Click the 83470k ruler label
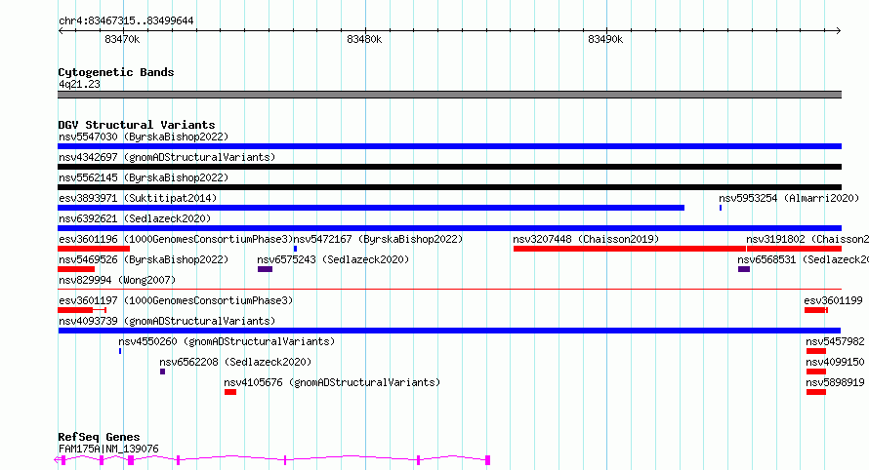This screenshot has height=470, width=869. (x=122, y=39)
